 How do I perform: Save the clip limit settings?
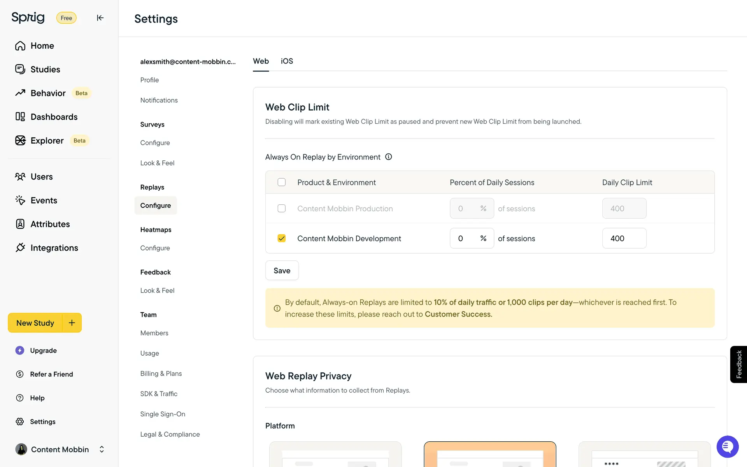[x=282, y=270]
